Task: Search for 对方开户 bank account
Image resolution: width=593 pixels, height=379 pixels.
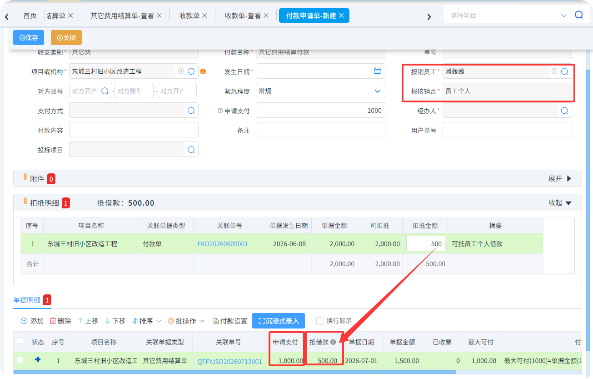Action: tap(105, 91)
